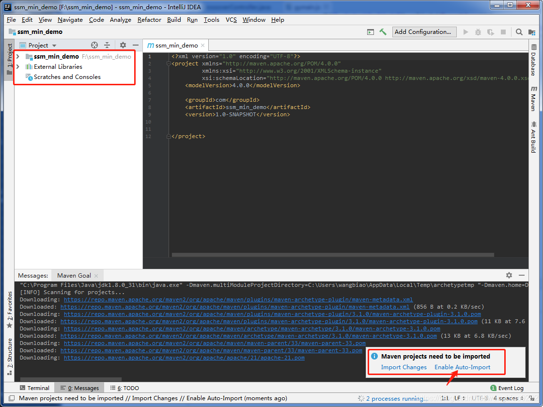Viewport: 543px width, 407px height.
Task: Select Scratches and Consoles item
Action: pyautogui.click(x=62, y=77)
